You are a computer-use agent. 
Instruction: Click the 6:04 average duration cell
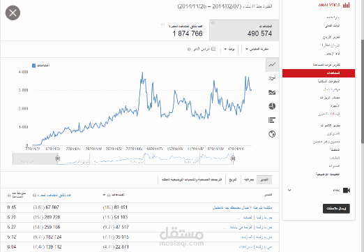[12, 246]
